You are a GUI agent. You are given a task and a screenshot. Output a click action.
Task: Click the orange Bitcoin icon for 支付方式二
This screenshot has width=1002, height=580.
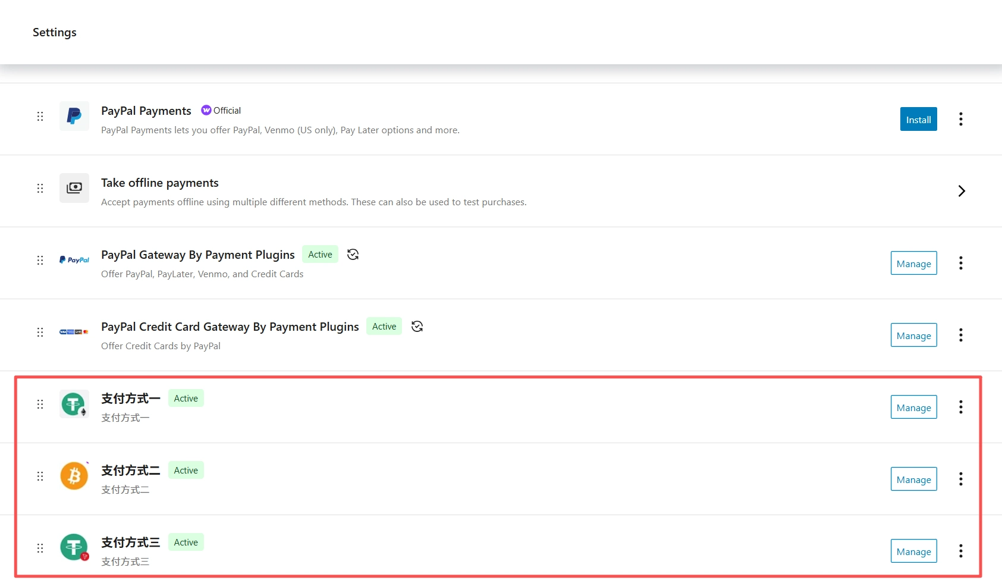pyautogui.click(x=74, y=476)
